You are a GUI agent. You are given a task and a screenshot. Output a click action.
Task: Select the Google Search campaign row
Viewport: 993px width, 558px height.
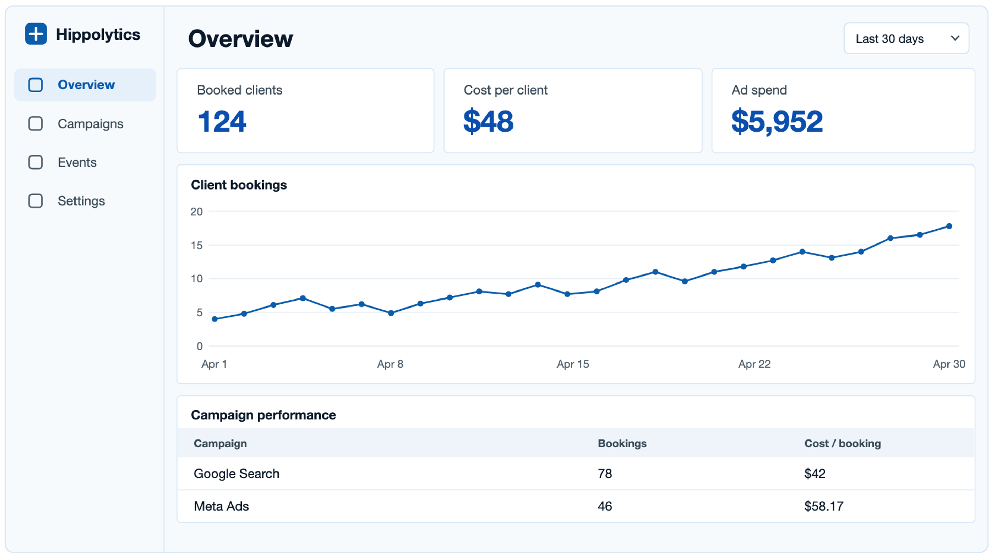(576, 474)
